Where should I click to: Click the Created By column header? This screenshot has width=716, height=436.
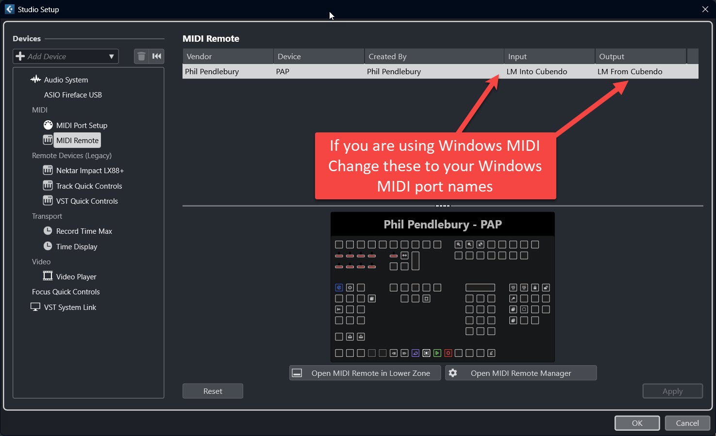(x=434, y=56)
